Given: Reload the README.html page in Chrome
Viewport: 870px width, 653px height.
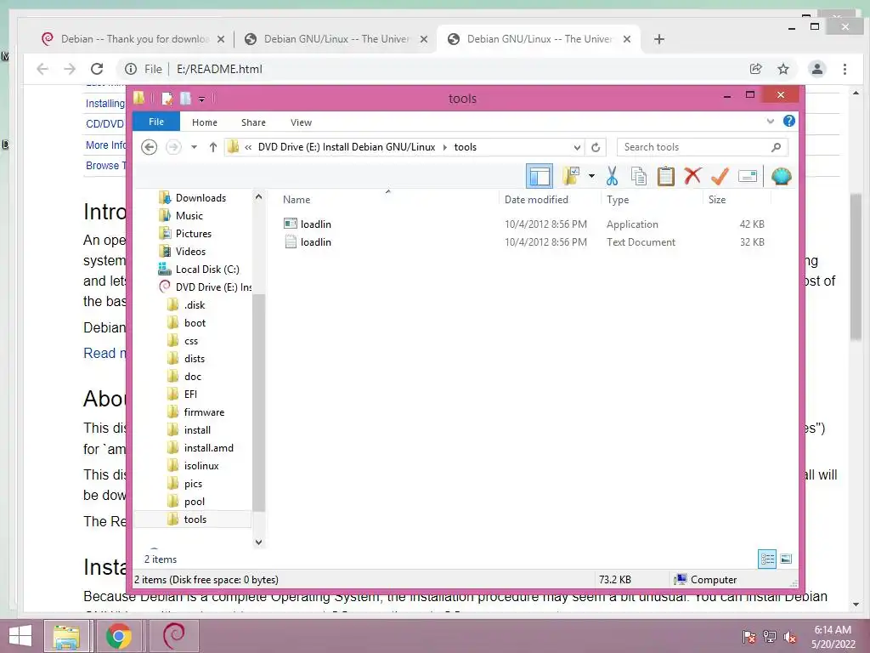Looking at the screenshot, I should [x=97, y=69].
